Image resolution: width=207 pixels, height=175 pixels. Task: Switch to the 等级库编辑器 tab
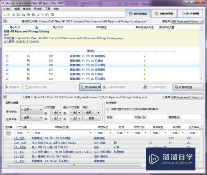tap(138, 14)
